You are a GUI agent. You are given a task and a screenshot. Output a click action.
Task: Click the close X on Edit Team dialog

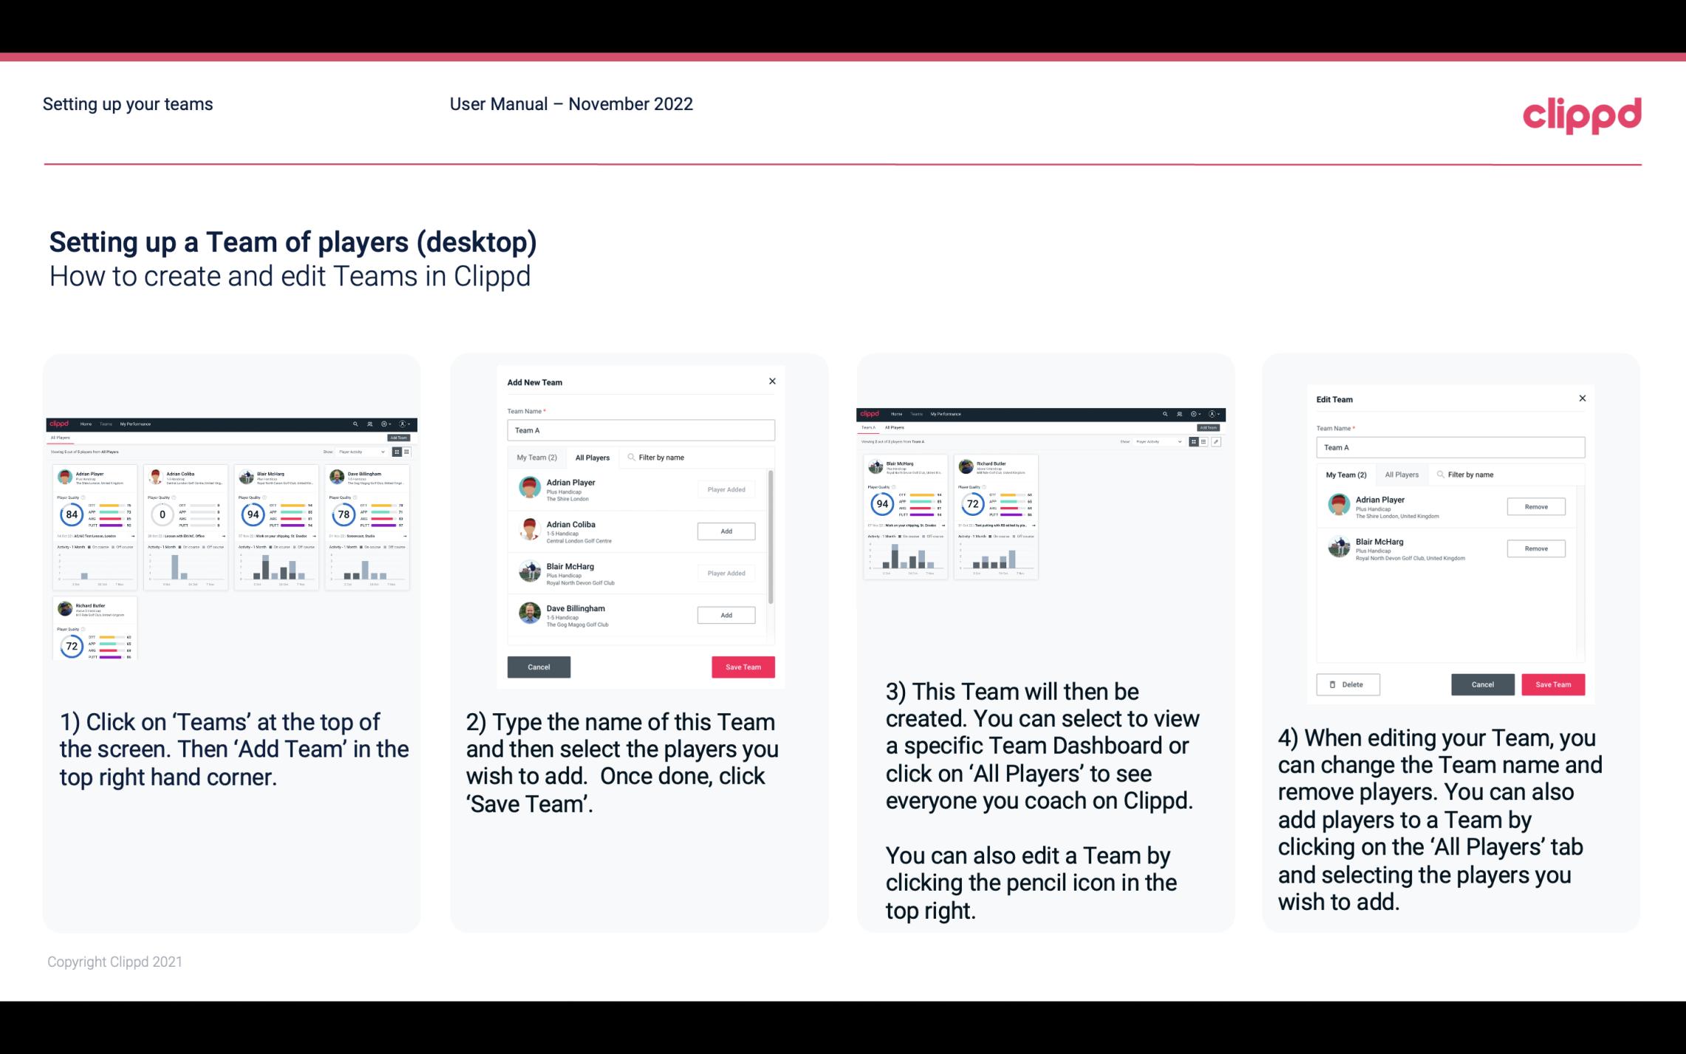(1582, 399)
